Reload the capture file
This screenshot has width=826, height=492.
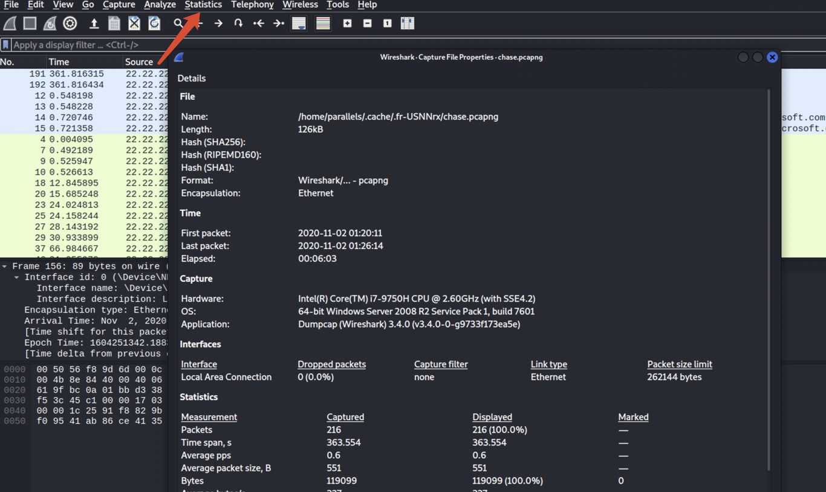pyautogui.click(x=154, y=24)
